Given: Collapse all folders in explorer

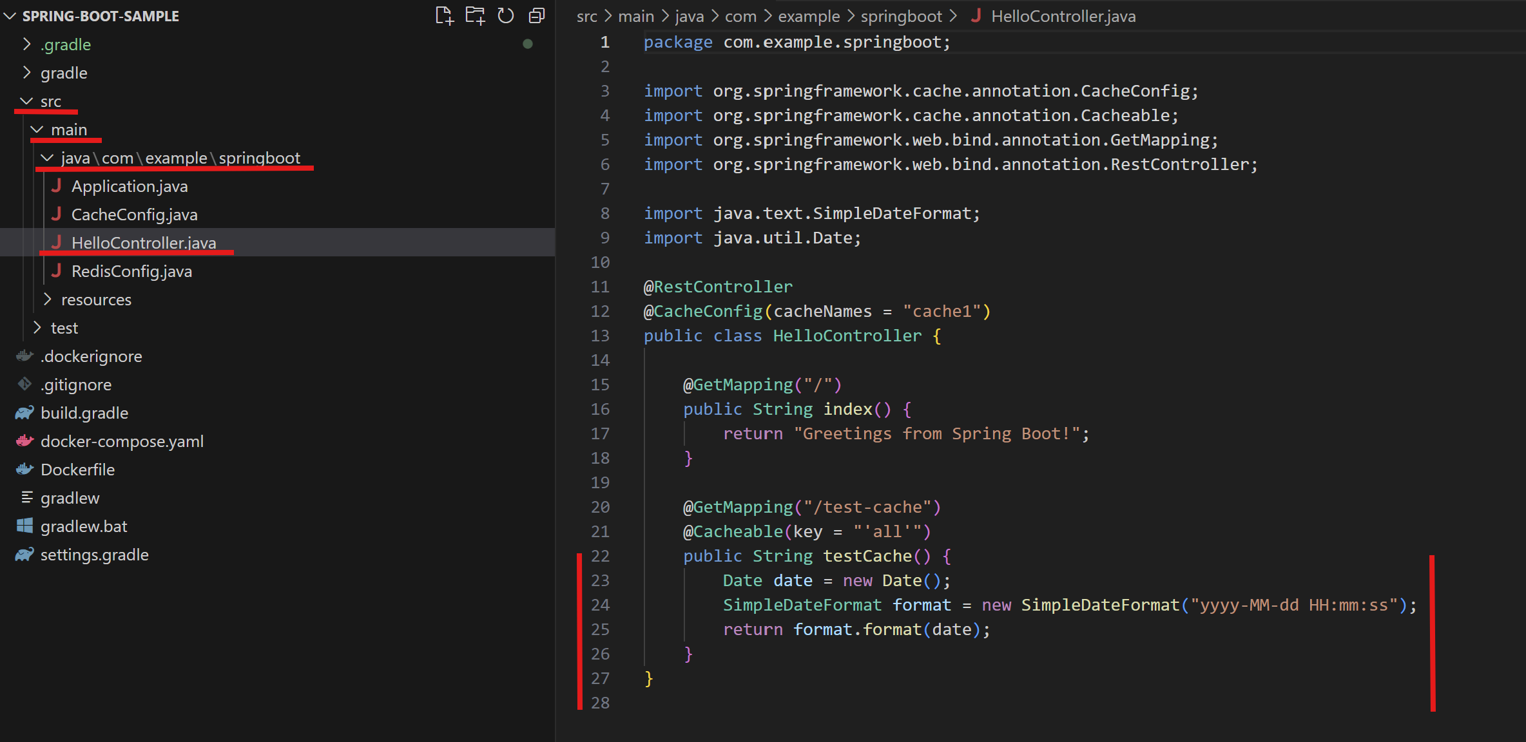Looking at the screenshot, I should (x=537, y=15).
